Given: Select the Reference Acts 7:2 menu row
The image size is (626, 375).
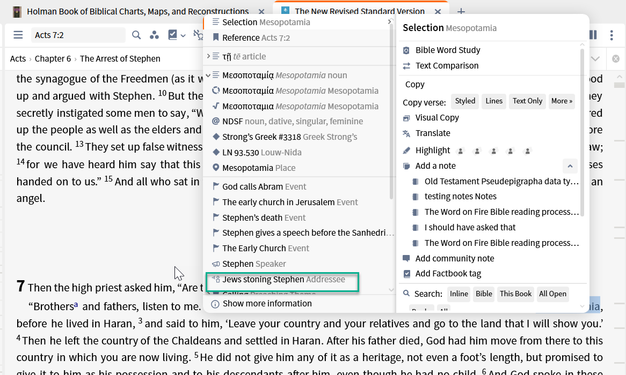Looking at the screenshot, I should point(299,38).
